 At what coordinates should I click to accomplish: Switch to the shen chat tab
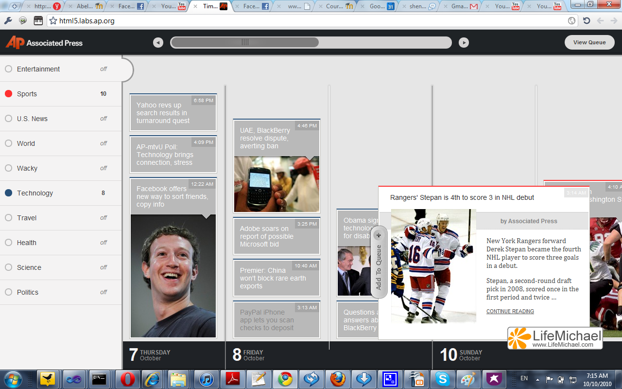click(x=419, y=6)
